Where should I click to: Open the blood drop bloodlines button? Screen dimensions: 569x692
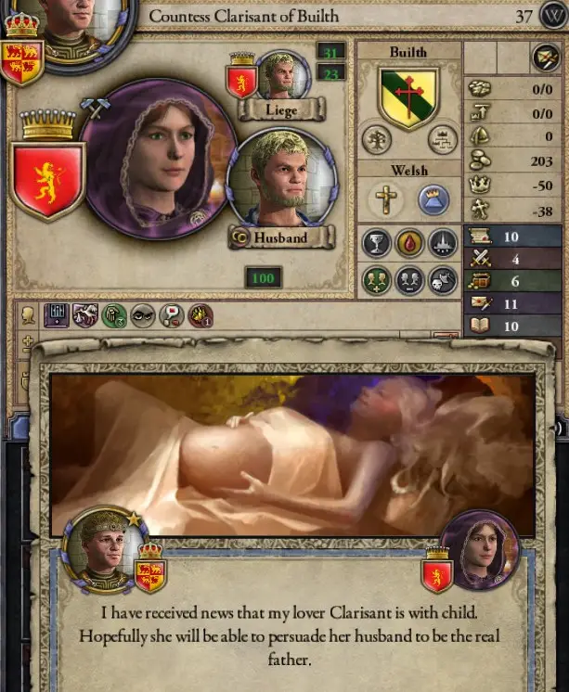pyautogui.click(x=409, y=243)
